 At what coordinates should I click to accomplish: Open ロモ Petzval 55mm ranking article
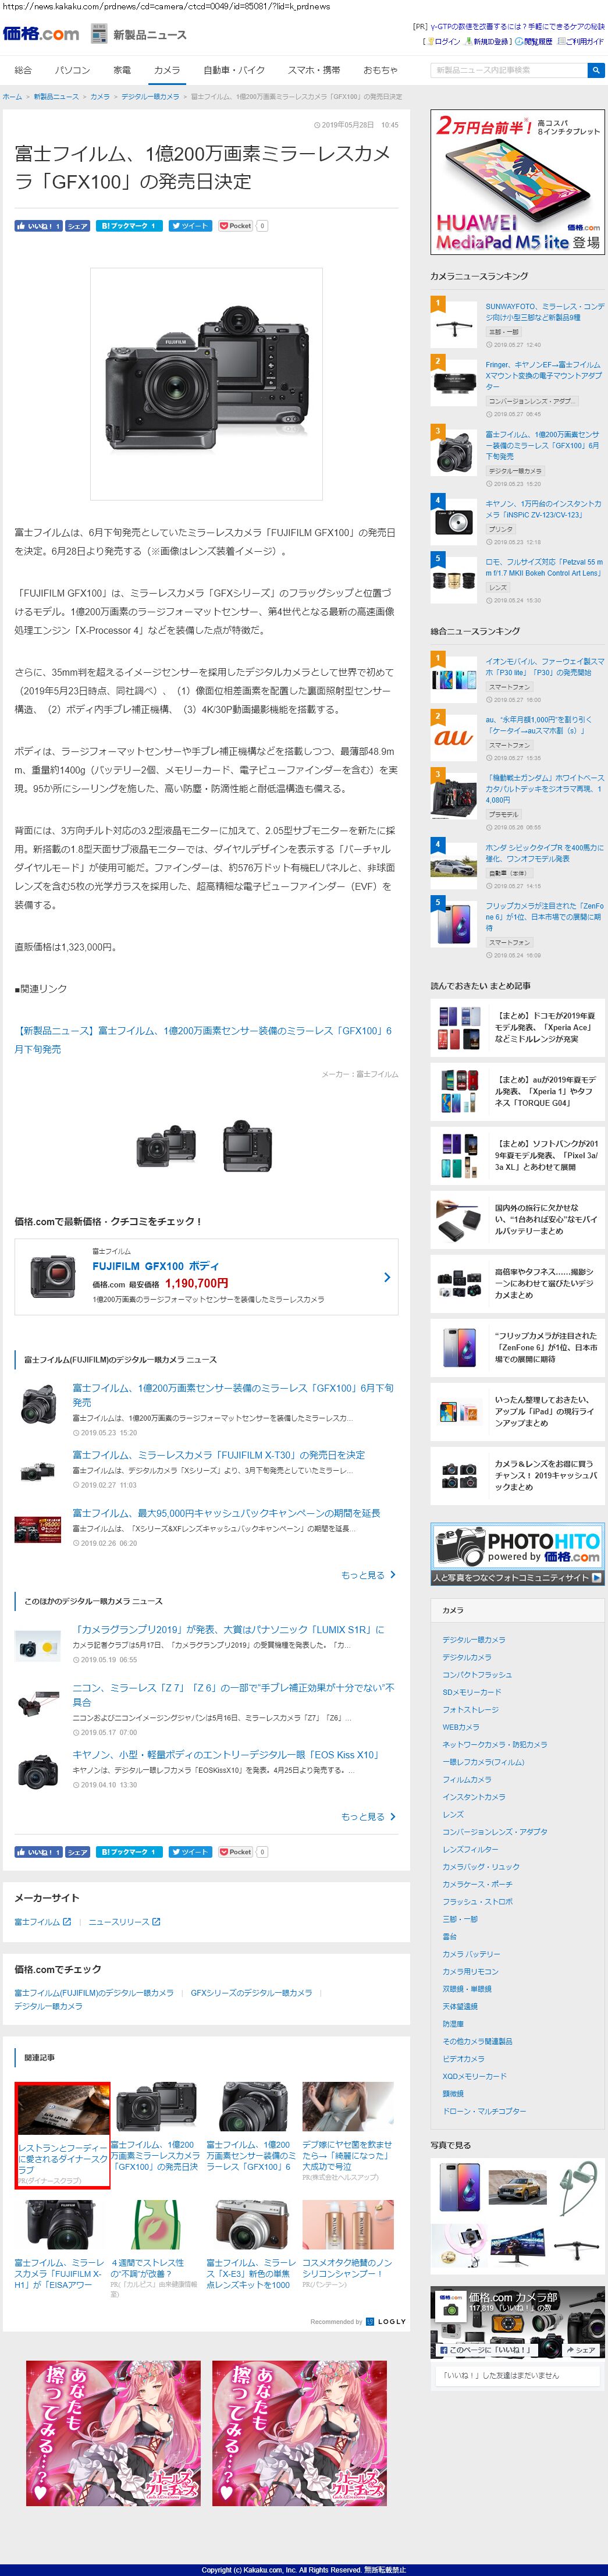[544, 568]
